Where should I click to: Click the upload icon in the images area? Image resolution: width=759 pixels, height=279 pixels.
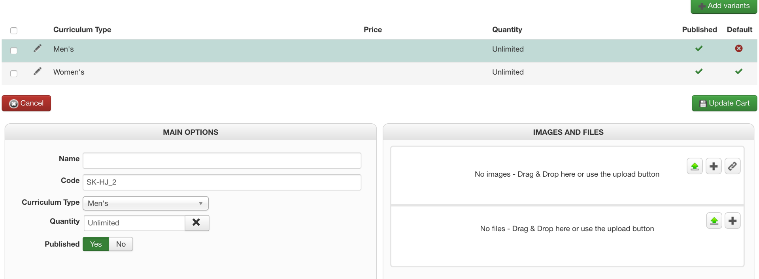coord(695,166)
